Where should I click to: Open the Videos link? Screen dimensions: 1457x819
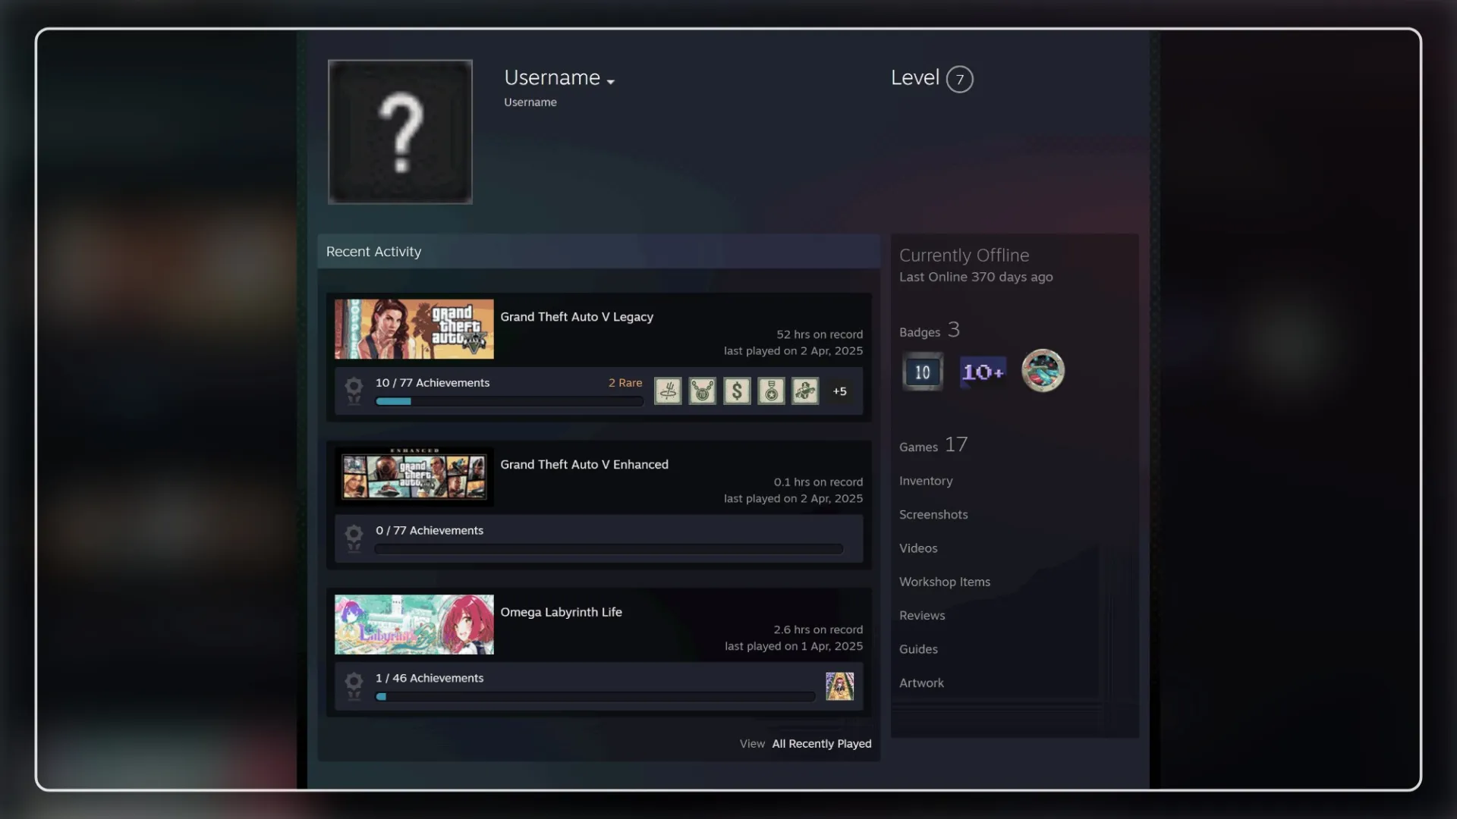click(918, 548)
